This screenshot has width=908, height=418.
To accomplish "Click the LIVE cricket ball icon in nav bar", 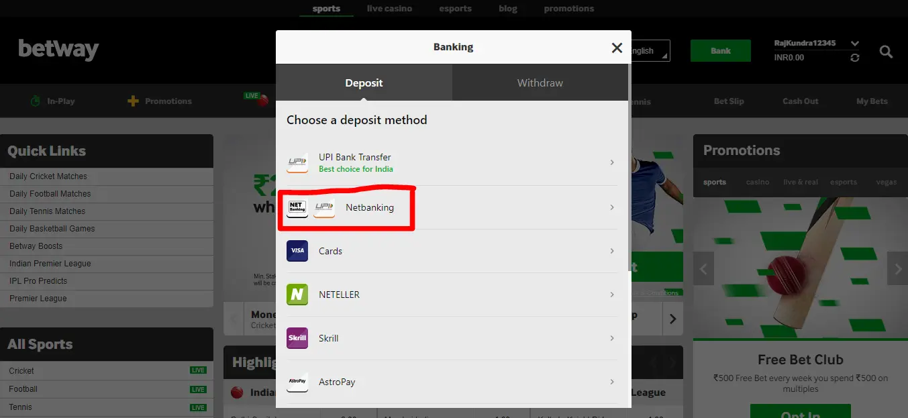I will pos(256,99).
